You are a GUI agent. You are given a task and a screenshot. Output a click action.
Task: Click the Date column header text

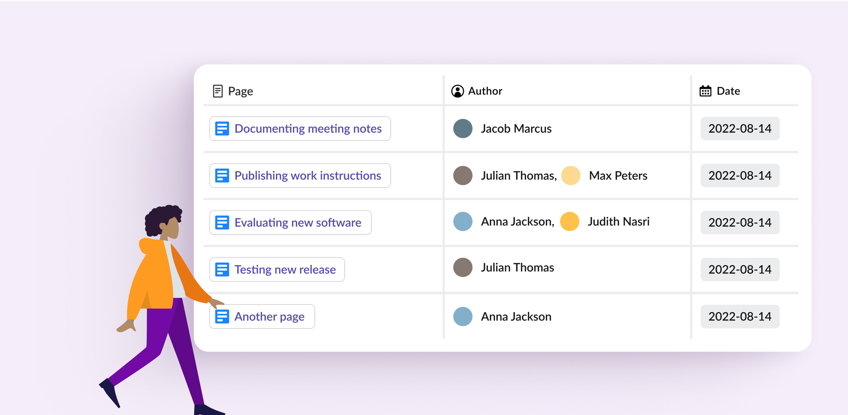pos(728,91)
